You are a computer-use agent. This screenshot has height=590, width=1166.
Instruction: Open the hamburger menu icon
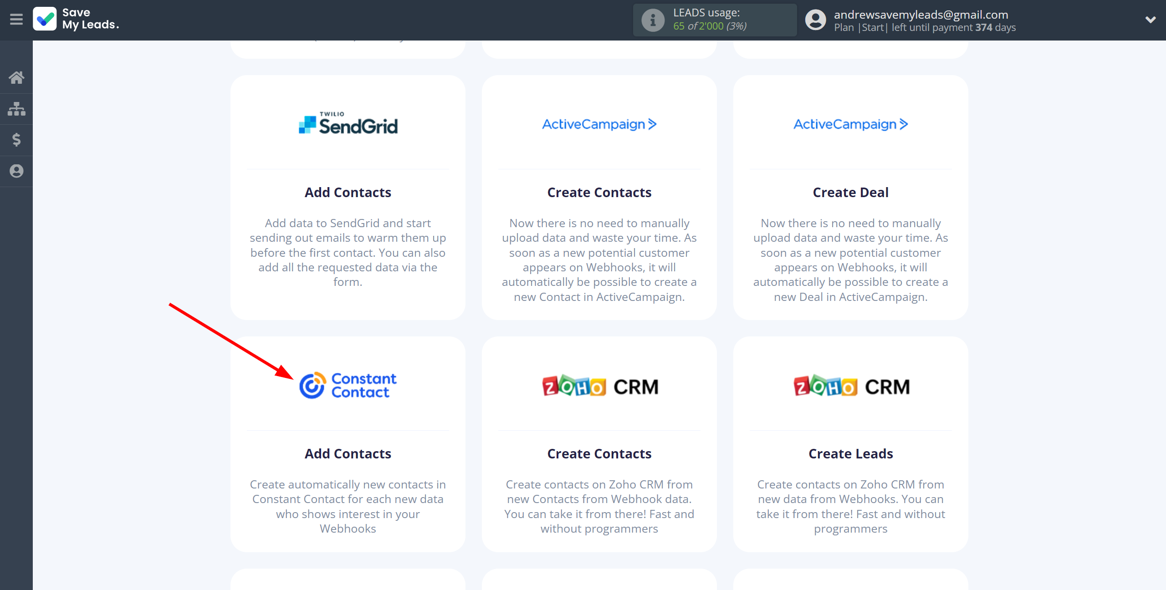point(16,20)
